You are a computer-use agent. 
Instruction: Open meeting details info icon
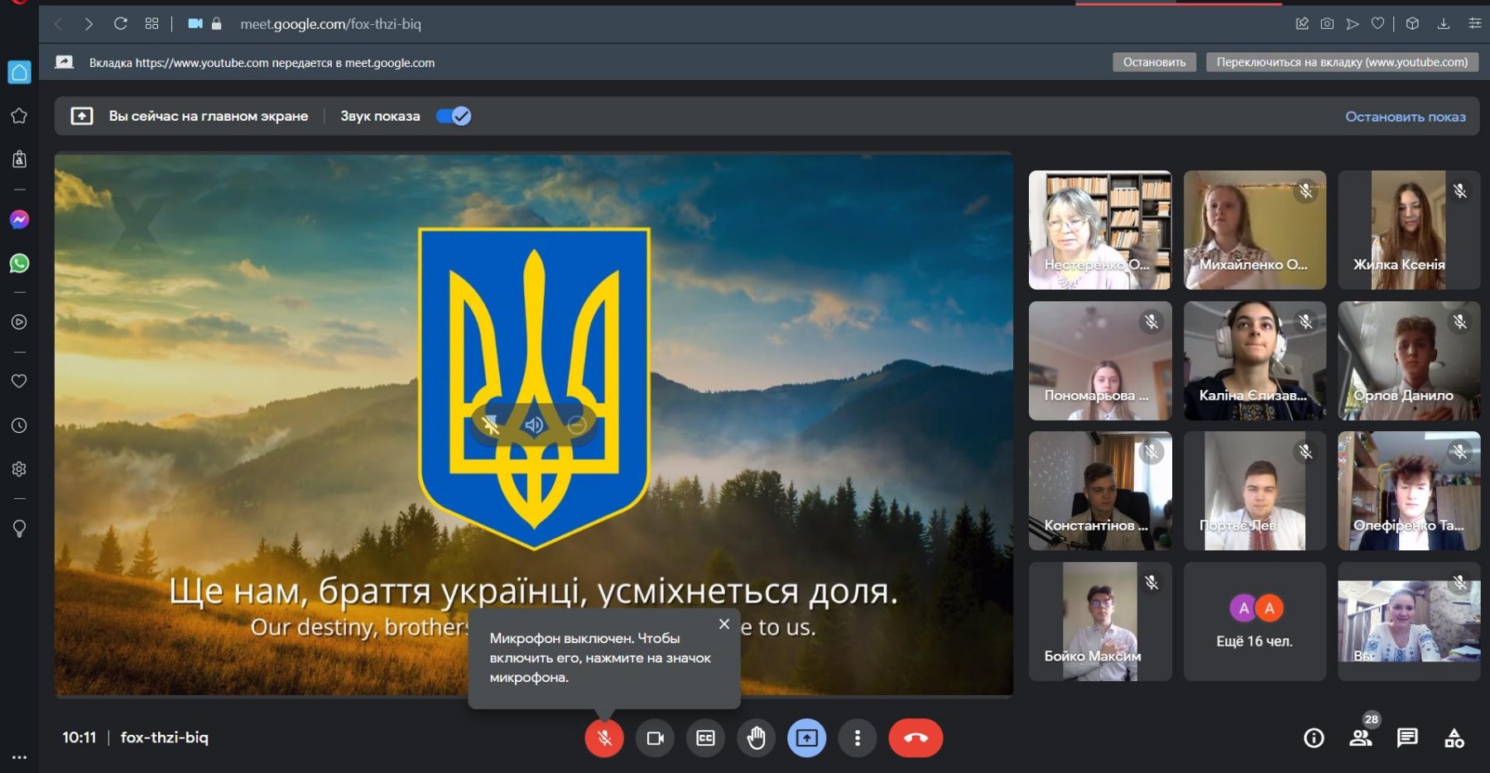[1314, 737]
